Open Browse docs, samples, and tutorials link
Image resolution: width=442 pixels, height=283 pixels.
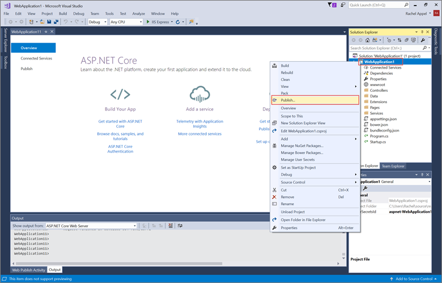(120, 136)
